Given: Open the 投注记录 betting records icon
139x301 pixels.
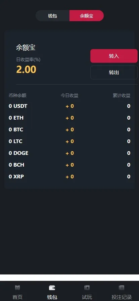Looking at the screenshot, I should [x=122, y=288].
